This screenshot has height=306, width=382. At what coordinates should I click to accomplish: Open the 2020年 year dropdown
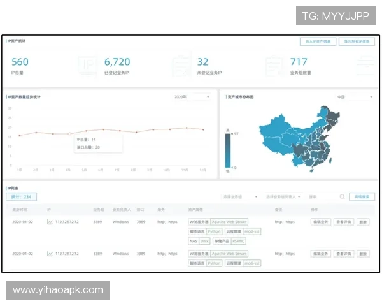click(x=192, y=97)
